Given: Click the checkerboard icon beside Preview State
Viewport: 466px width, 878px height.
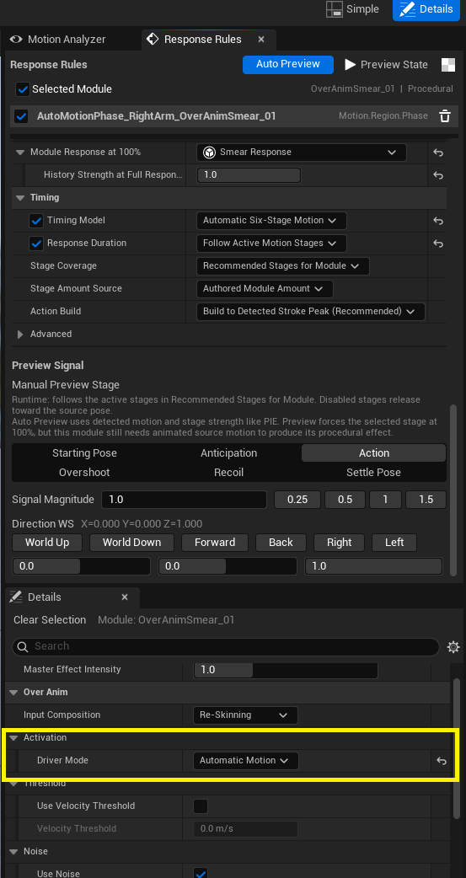Looking at the screenshot, I should click(448, 64).
